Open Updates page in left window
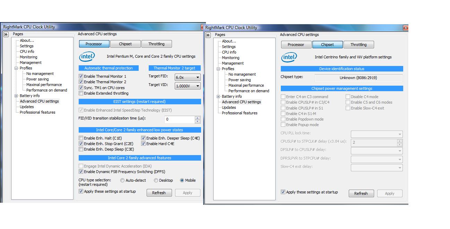450x229 pixels. tap(27, 107)
